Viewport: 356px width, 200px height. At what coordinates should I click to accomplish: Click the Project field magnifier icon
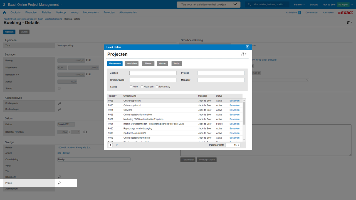[x=59, y=183]
